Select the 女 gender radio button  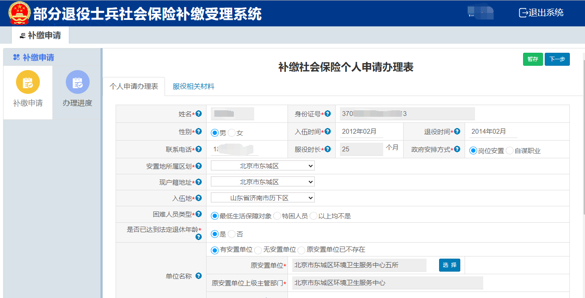point(232,133)
